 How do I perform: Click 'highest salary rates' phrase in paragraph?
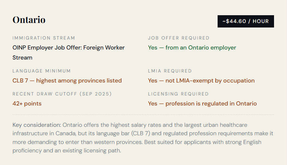[x=136, y=125]
